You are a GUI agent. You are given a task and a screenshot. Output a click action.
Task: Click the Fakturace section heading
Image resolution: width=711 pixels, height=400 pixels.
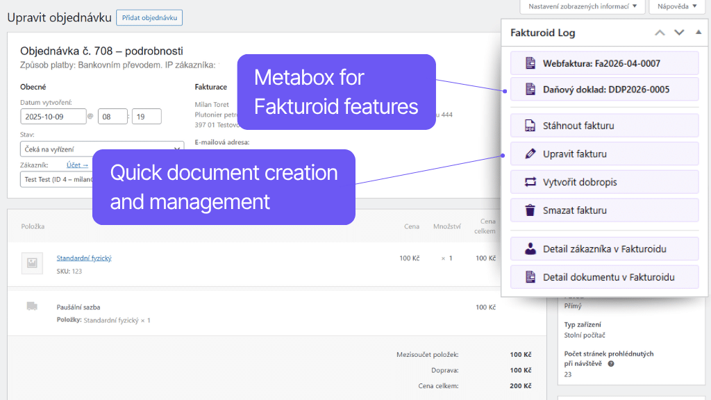211,87
